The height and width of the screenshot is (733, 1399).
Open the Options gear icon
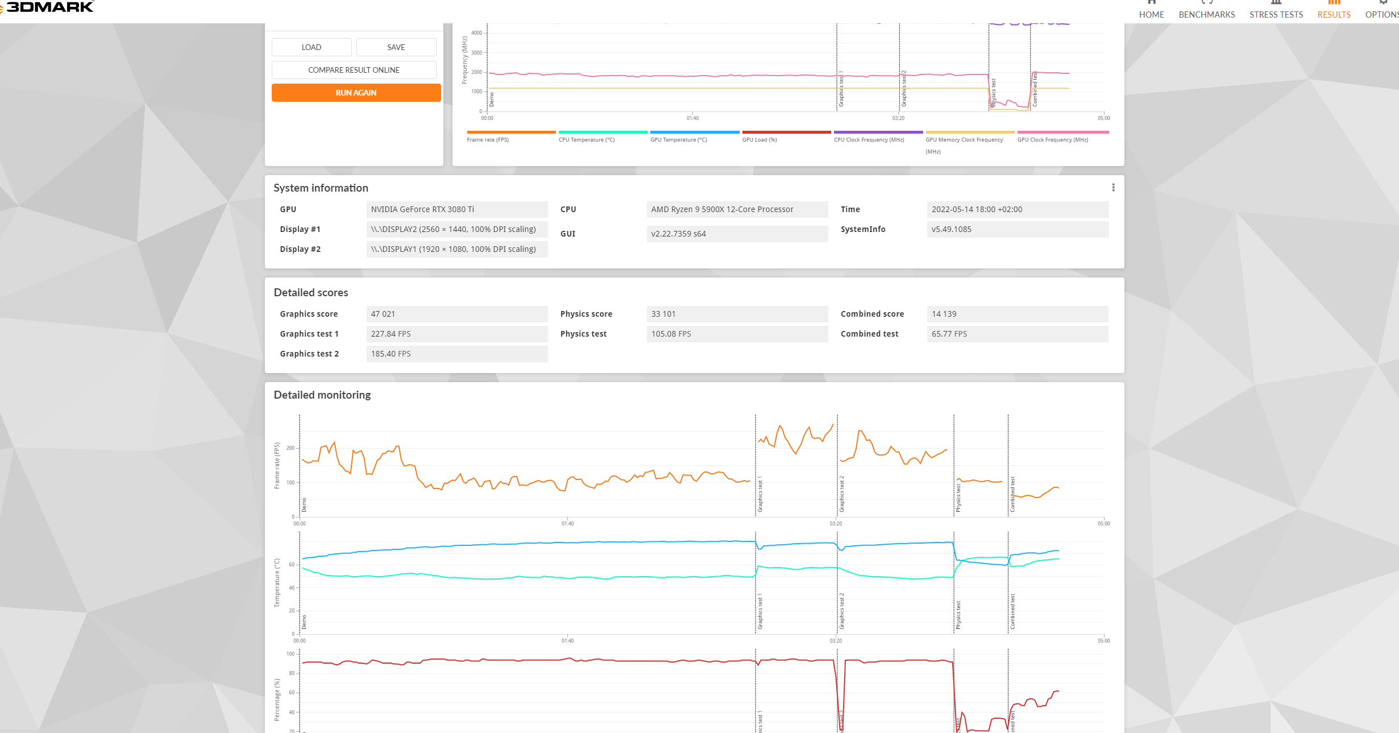[x=1383, y=3]
